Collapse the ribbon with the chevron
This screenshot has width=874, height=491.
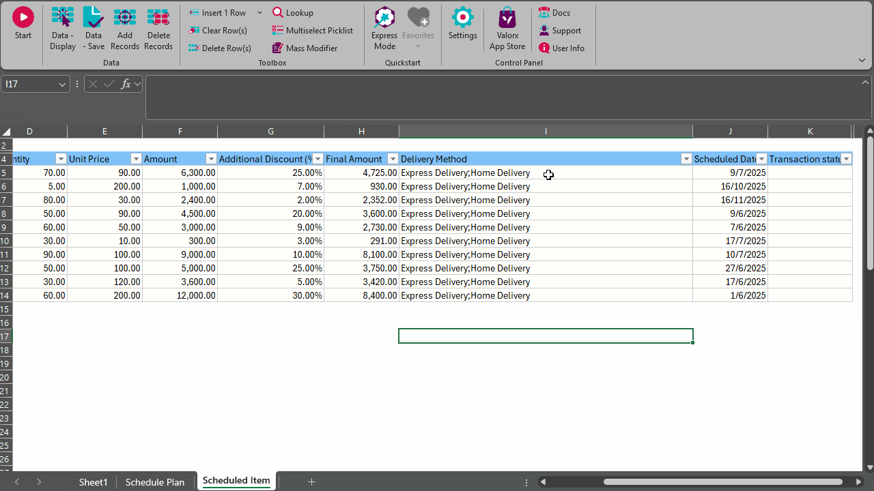pos(862,61)
